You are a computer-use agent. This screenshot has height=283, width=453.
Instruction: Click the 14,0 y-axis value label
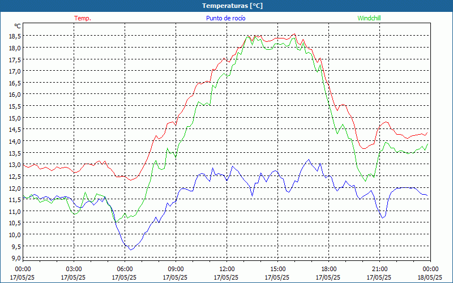click(15, 141)
